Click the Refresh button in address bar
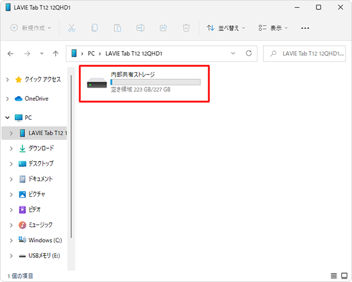 (x=249, y=53)
